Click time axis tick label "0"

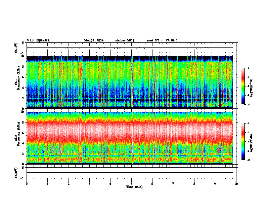click(27, 184)
